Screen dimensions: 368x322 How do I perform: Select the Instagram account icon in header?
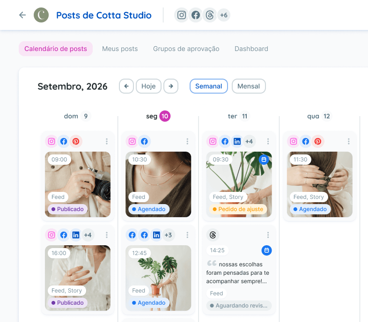coord(181,15)
